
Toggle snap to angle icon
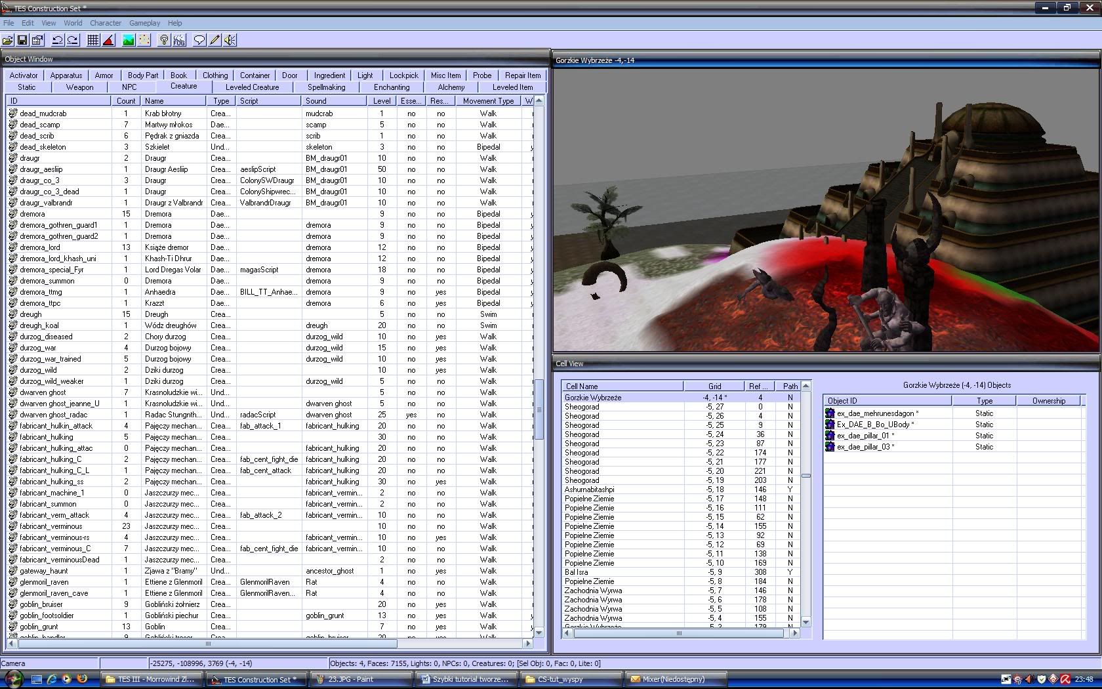108,40
